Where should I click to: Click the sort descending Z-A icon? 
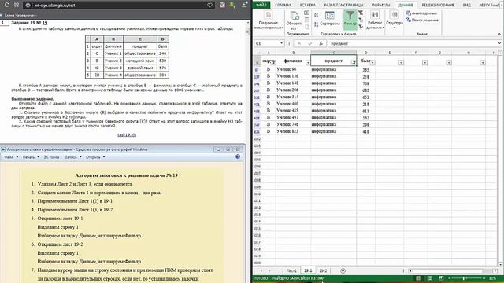click(x=317, y=24)
